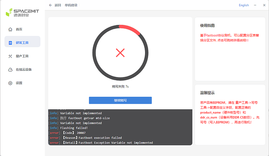Open the 量产工具 tools icon
Screen dimensions: 269x156
[10, 56]
